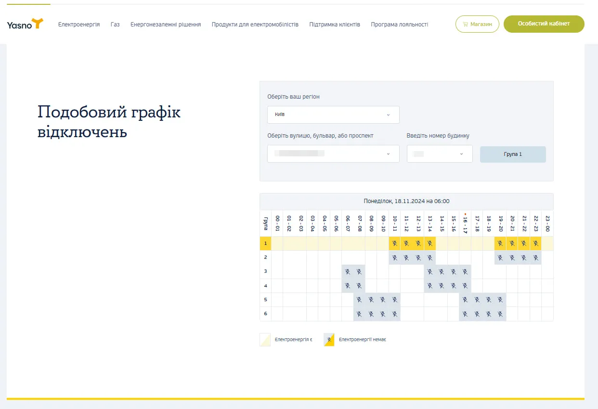Click Group 1's outage icon at 22-23
Image resolution: width=598 pixels, height=409 pixels.
(x=535, y=243)
